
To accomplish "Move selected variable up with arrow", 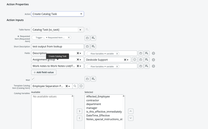I will pos(131,111).
